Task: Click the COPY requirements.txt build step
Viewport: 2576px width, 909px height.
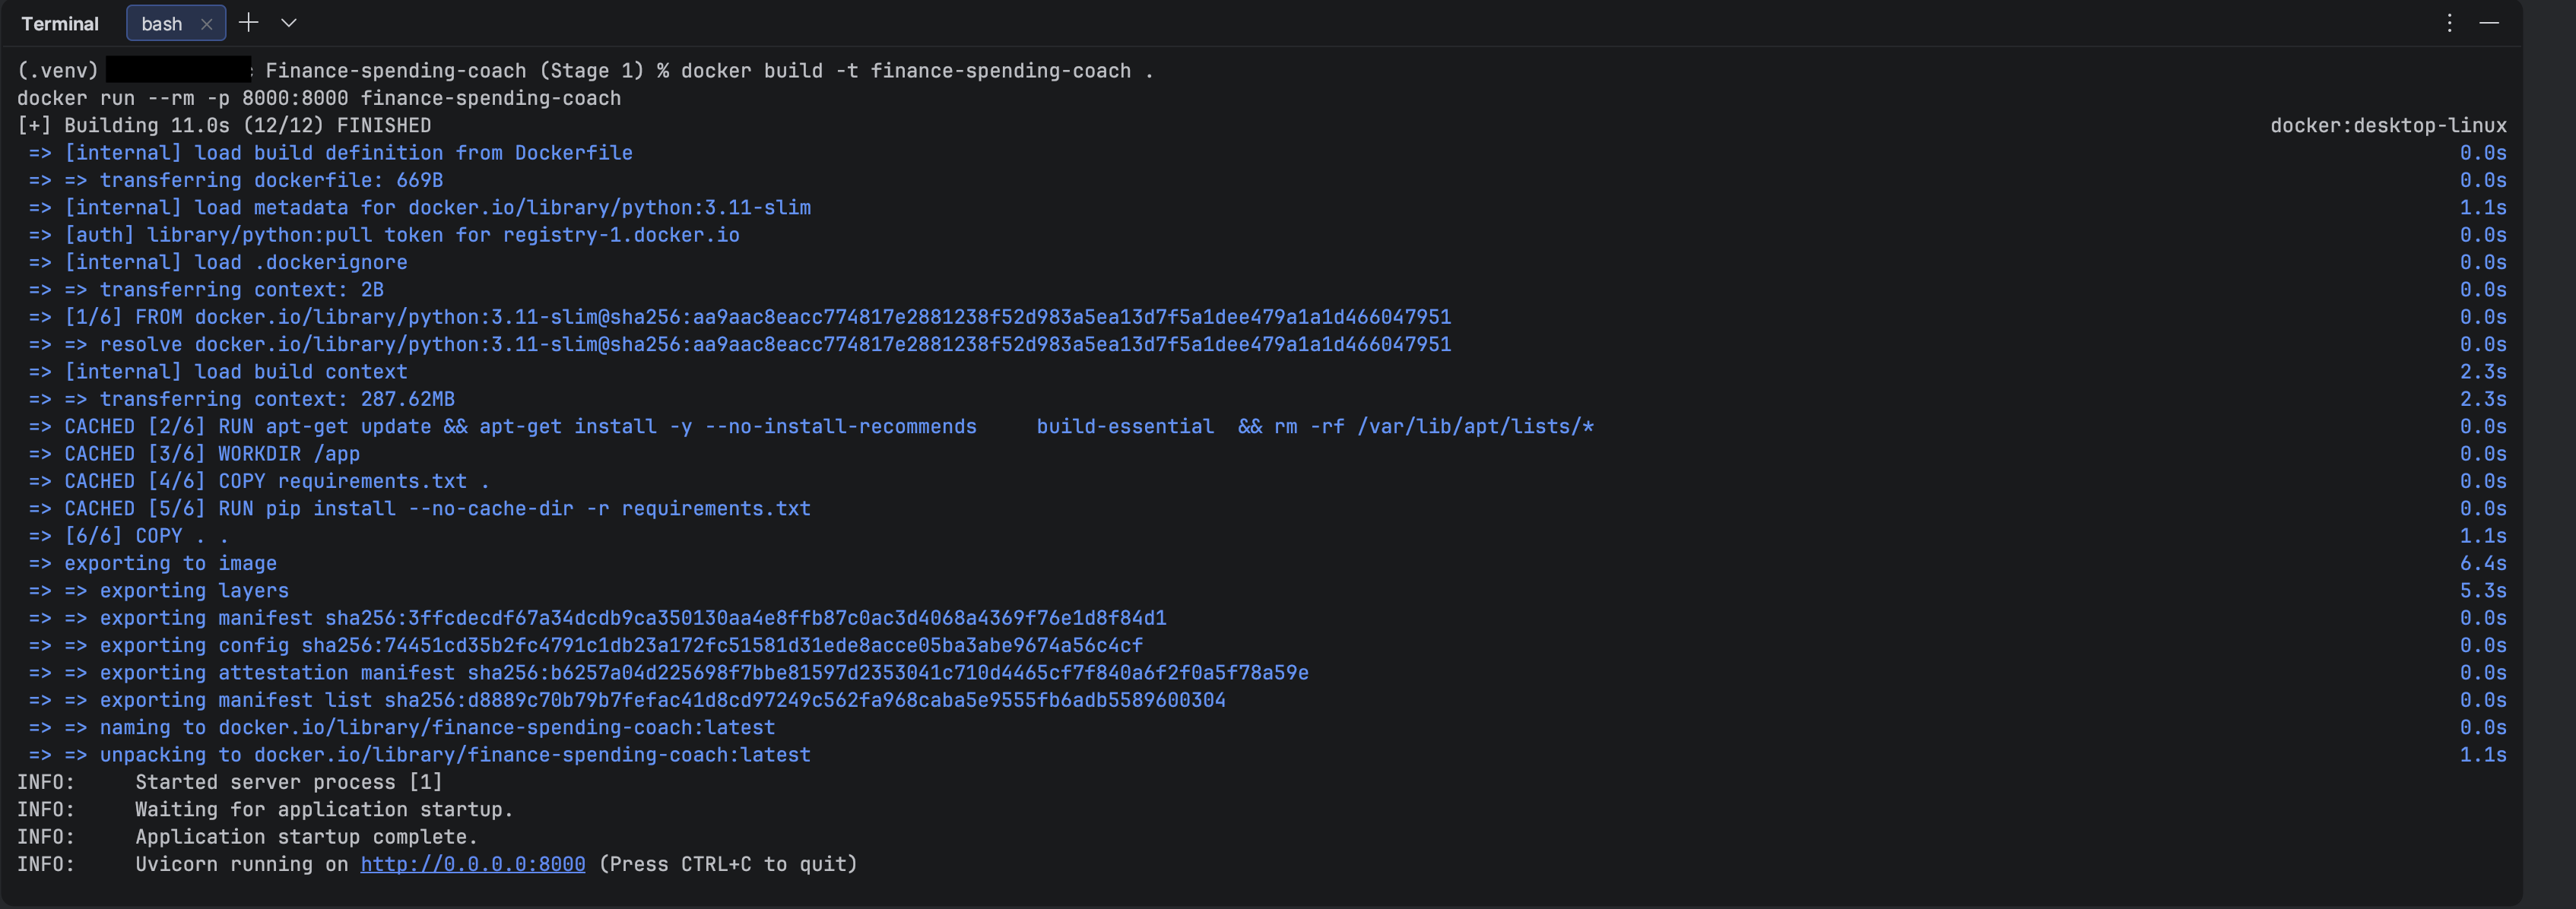Action: [x=277, y=481]
